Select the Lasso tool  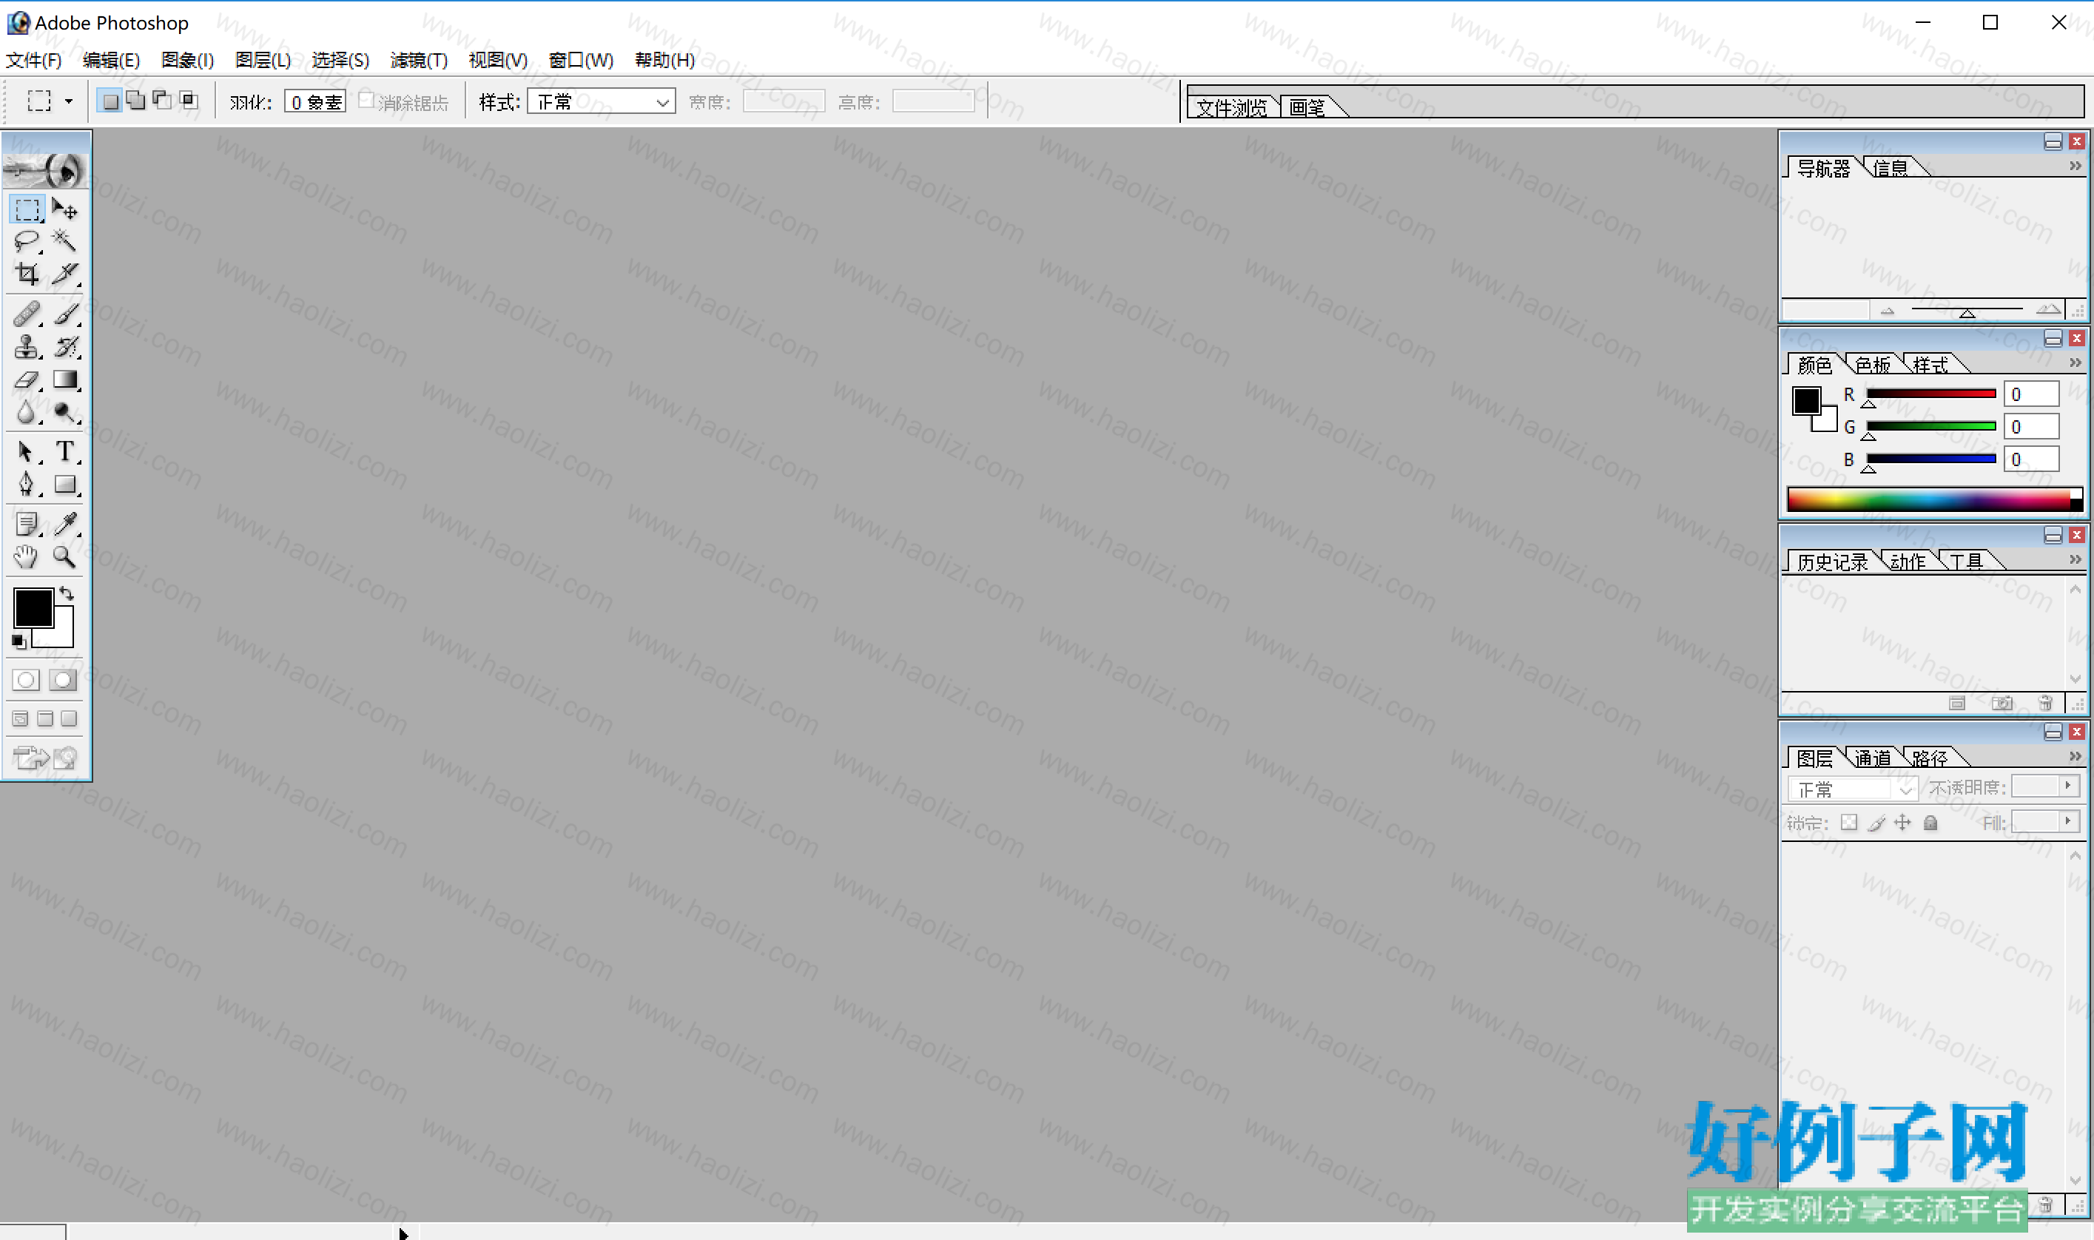(27, 241)
